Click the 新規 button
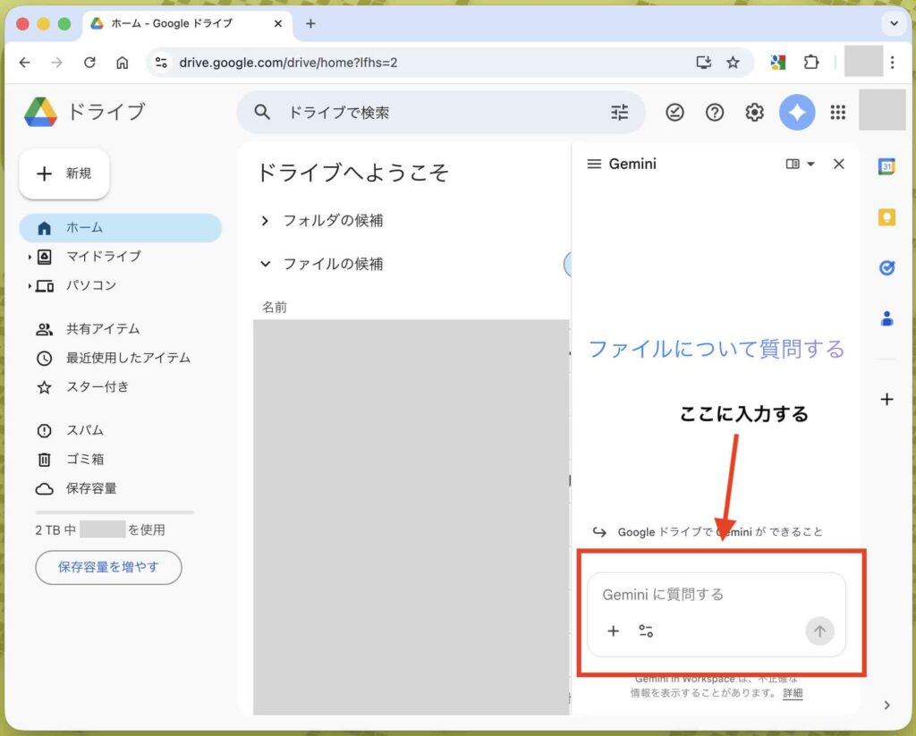916x736 pixels. [x=64, y=174]
